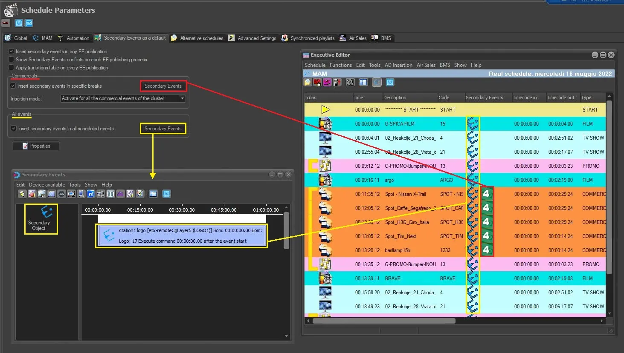Switch to the Alternative schedules tab
Image resolution: width=624 pixels, height=353 pixels.
[x=197, y=38]
